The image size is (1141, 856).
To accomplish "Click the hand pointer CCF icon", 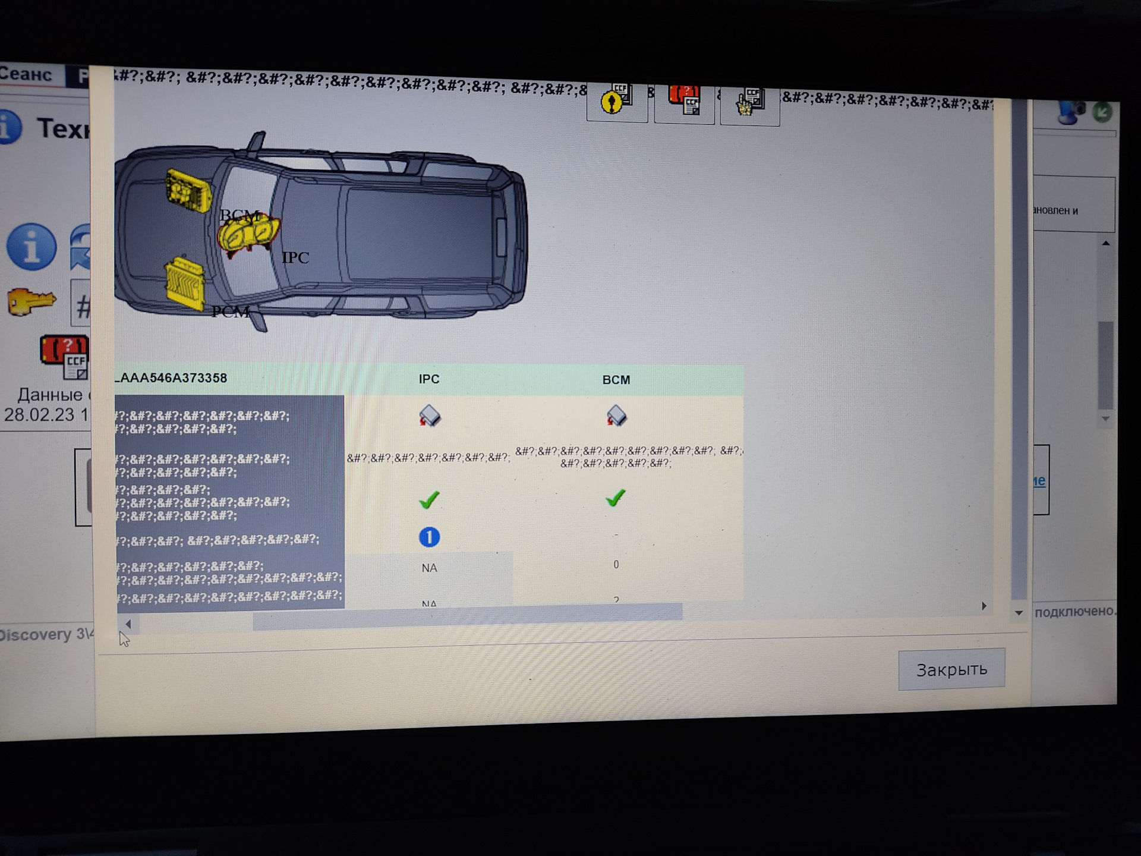I will click(749, 103).
